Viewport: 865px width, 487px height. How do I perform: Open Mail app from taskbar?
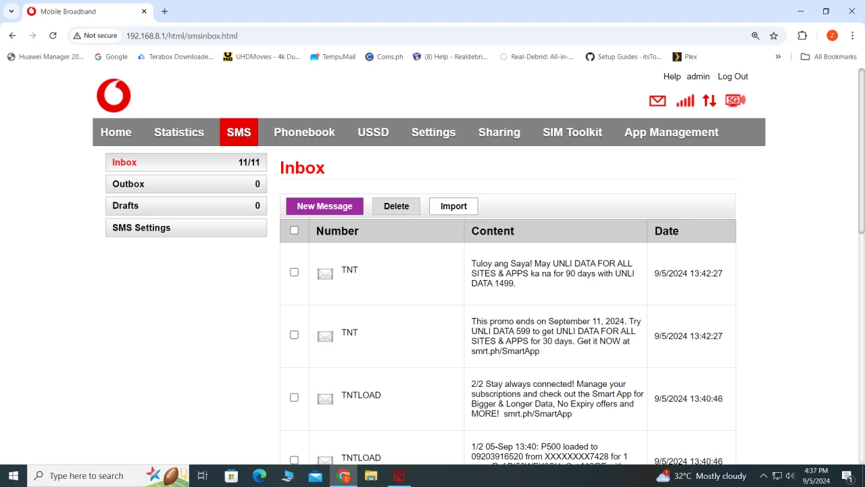(316, 476)
